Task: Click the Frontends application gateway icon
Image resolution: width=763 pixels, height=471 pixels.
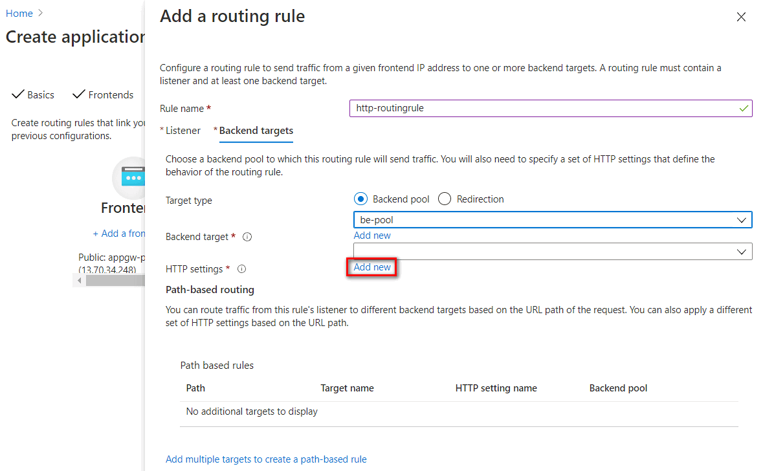Action: (132, 177)
